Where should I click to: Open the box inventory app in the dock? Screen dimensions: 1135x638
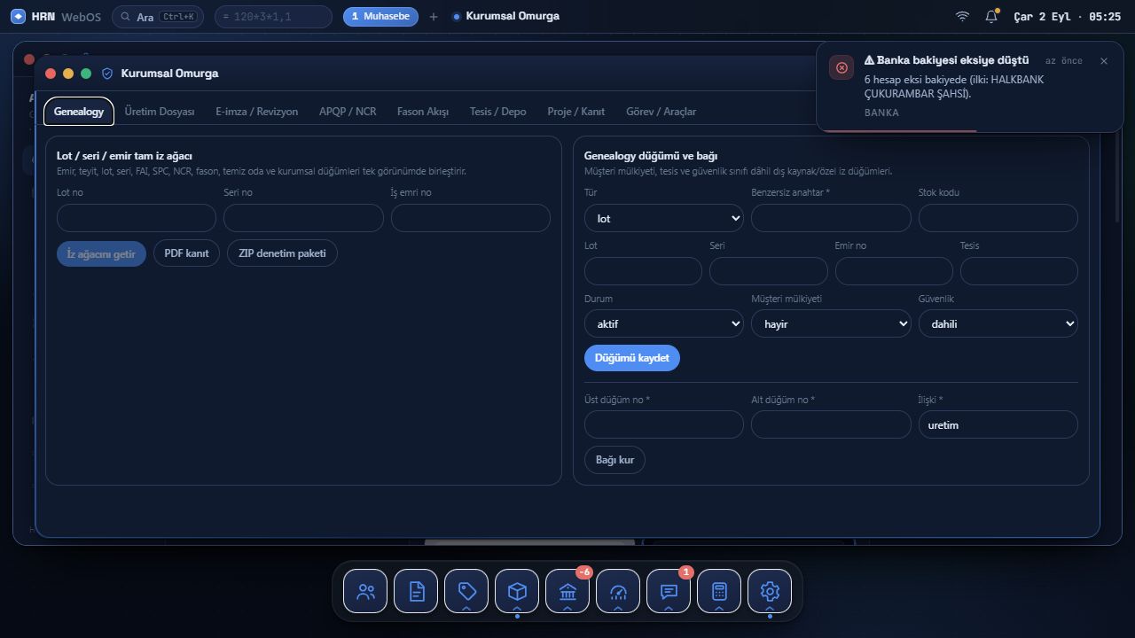click(517, 591)
